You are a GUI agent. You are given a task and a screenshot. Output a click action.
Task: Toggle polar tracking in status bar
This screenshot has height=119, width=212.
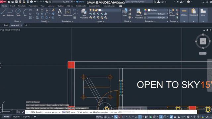pos(124,117)
